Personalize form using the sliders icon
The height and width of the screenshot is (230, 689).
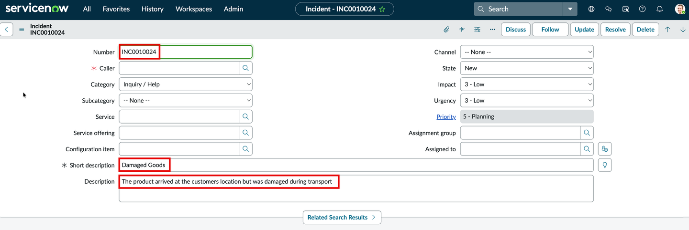tap(477, 30)
